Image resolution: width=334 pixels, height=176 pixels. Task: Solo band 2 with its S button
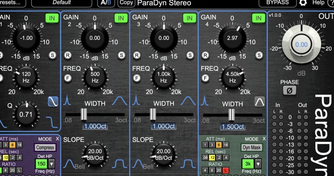pos(121,55)
